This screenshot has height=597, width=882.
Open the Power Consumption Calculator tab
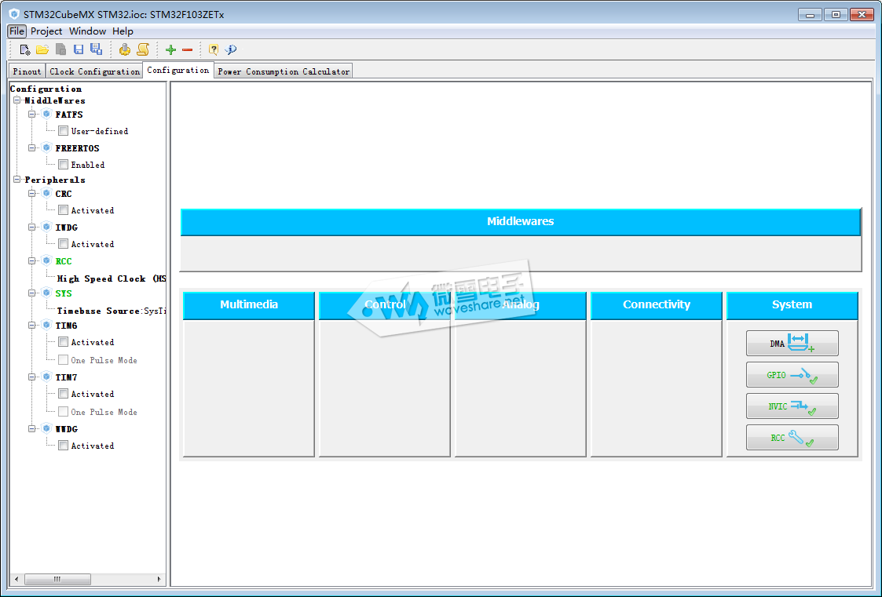coord(284,71)
